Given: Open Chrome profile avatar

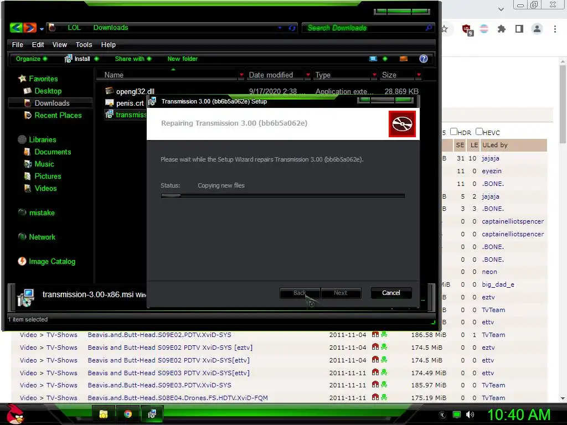Looking at the screenshot, I should [537, 29].
